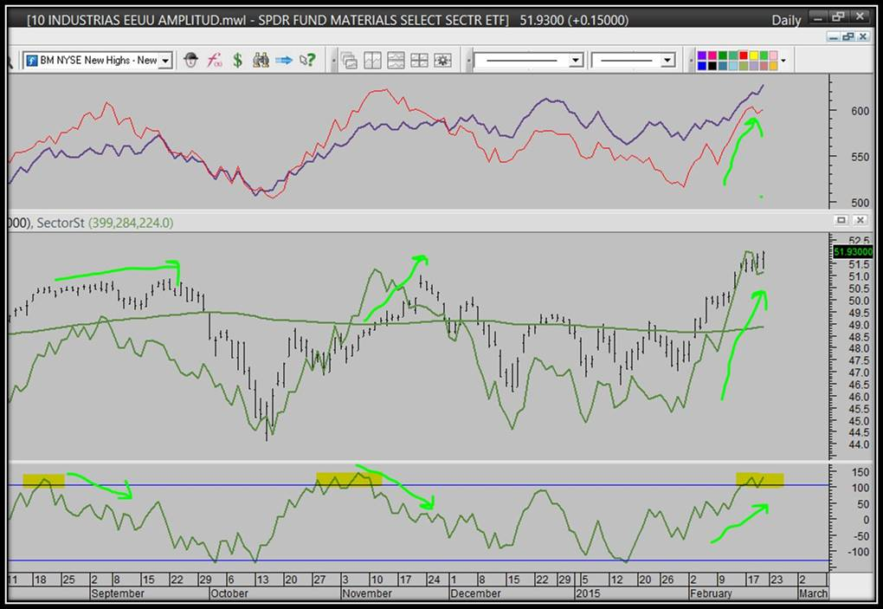The width and height of the screenshot is (883, 609).
Task: Open the Indicator Builder function icon
Action: pos(215,61)
